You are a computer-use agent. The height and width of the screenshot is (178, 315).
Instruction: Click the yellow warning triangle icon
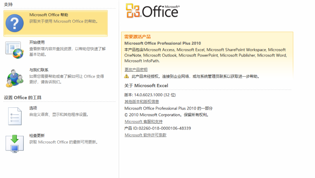(126, 76)
